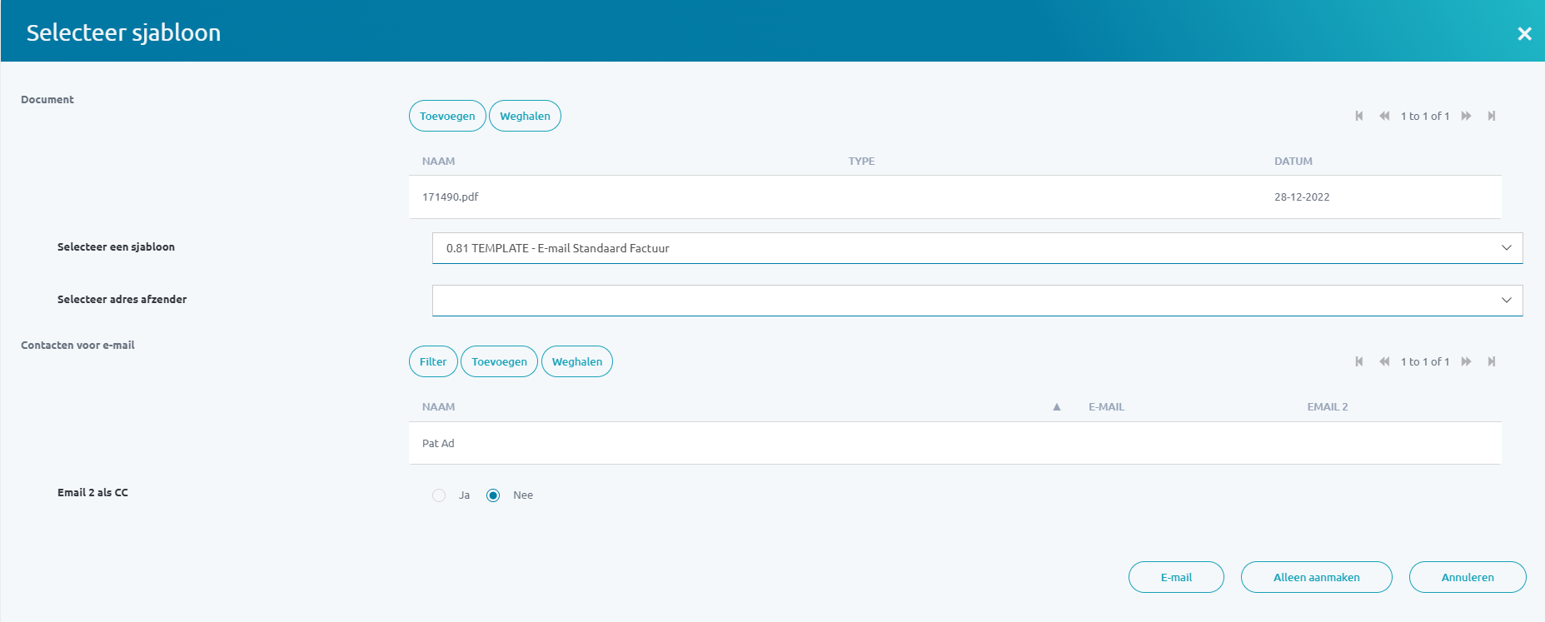Select Nee for Email 2 als CC
Screen dimensions: 1545x622
pyautogui.click(x=493, y=495)
